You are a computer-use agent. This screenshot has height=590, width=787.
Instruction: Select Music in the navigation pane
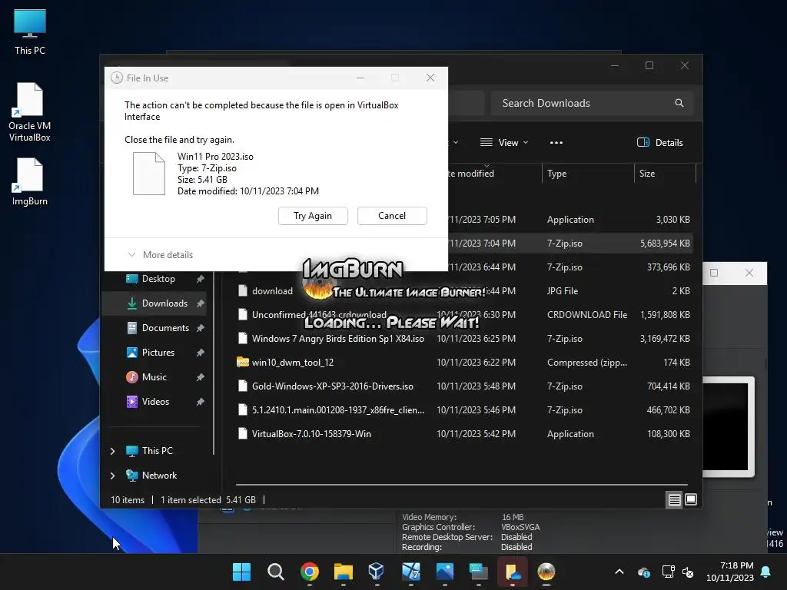click(154, 377)
